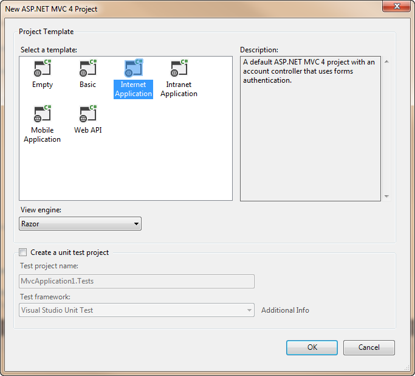
Task: Enable Create a unit test project checkbox
Action: coord(22,252)
